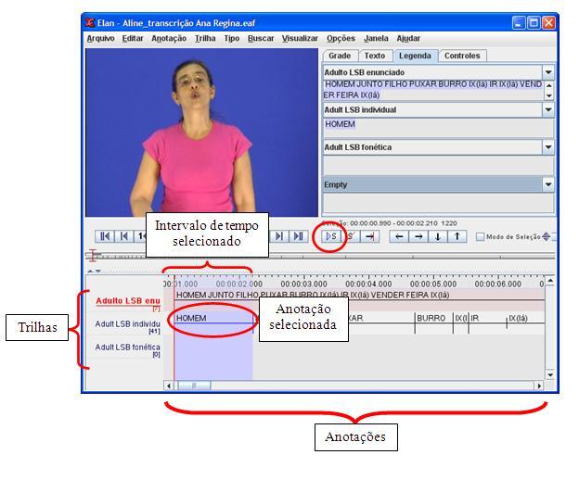Open the Empty tier dropdown
Screen dimensions: 579x480
tap(548, 184)
